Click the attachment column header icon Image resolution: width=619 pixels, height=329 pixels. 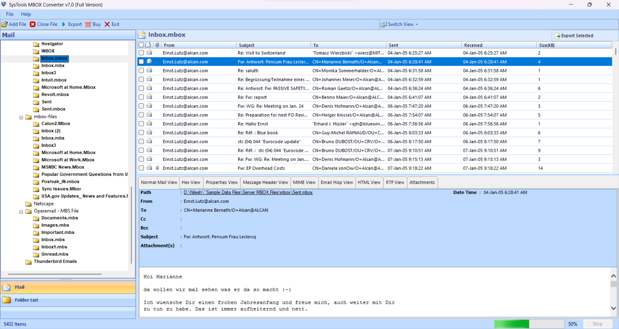(x=157, y=45)
